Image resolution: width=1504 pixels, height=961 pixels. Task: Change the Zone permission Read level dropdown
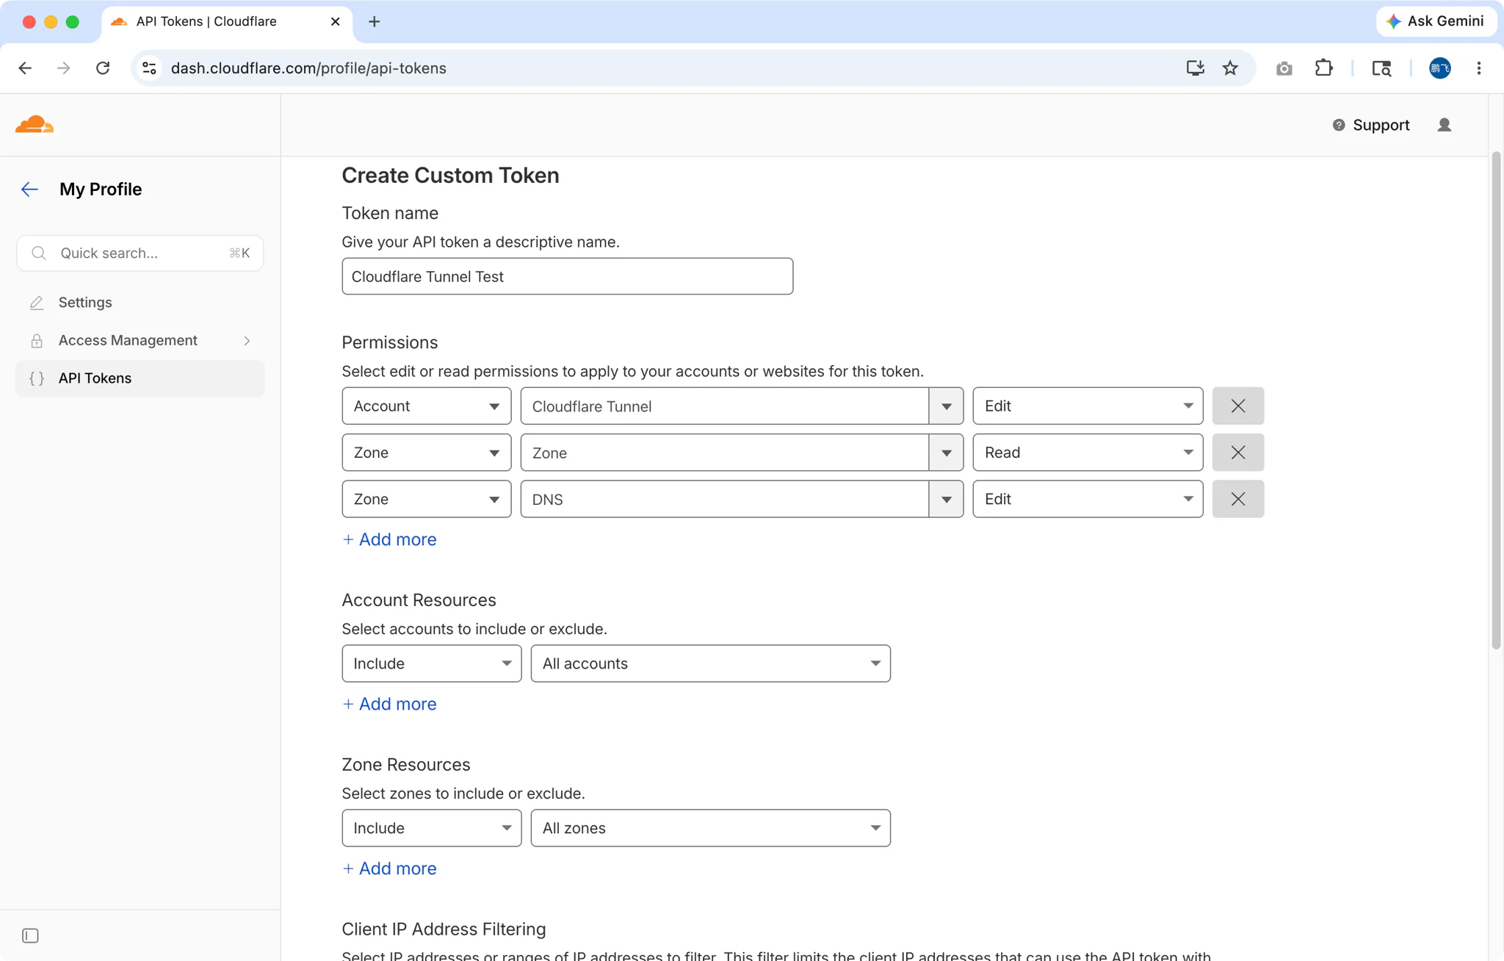pyautogui.click(x=1088, y=453)
